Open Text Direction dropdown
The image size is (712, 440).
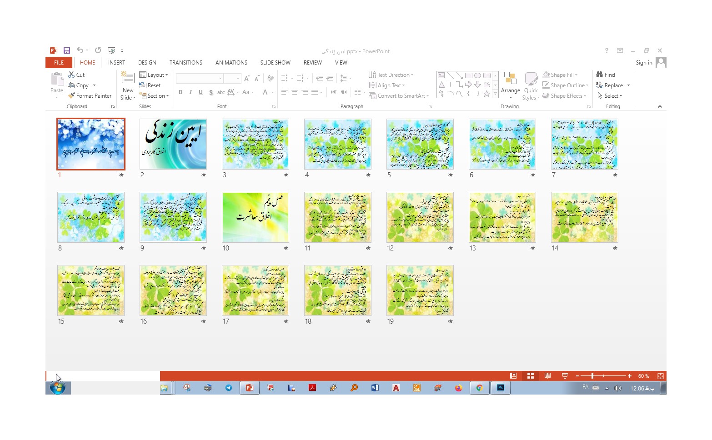(x=391, y=75)
